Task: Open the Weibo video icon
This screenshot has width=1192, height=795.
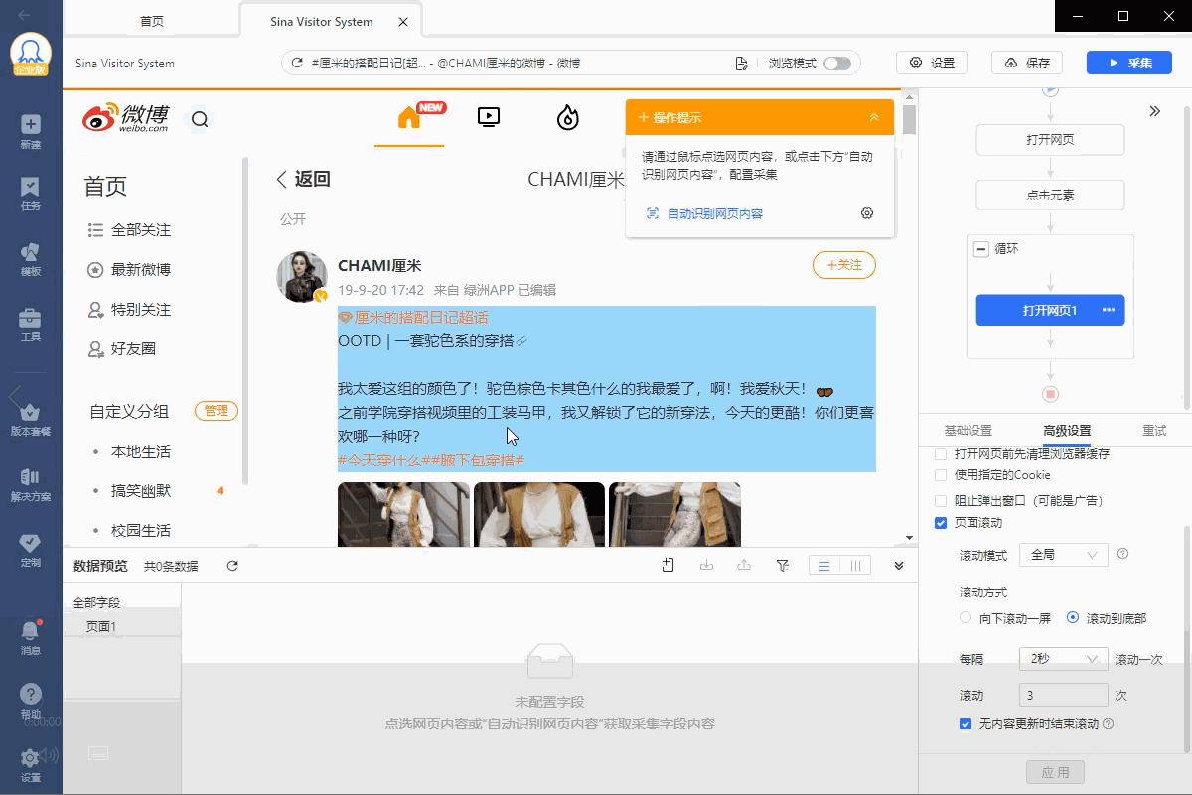Action: click(488, 117)
